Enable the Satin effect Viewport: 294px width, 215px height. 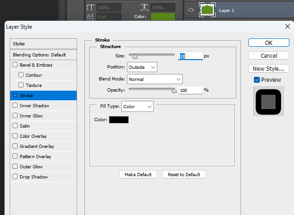click(15, 126)
